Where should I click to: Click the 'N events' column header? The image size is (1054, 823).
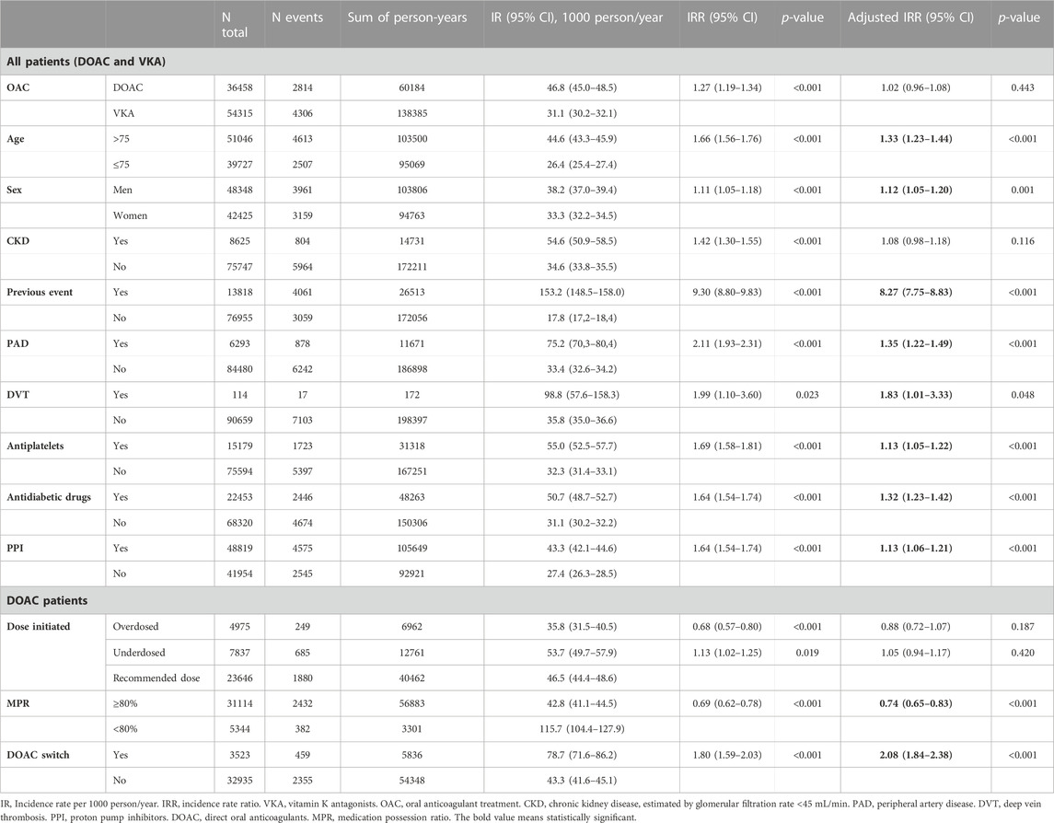click(x=296, y=18)
